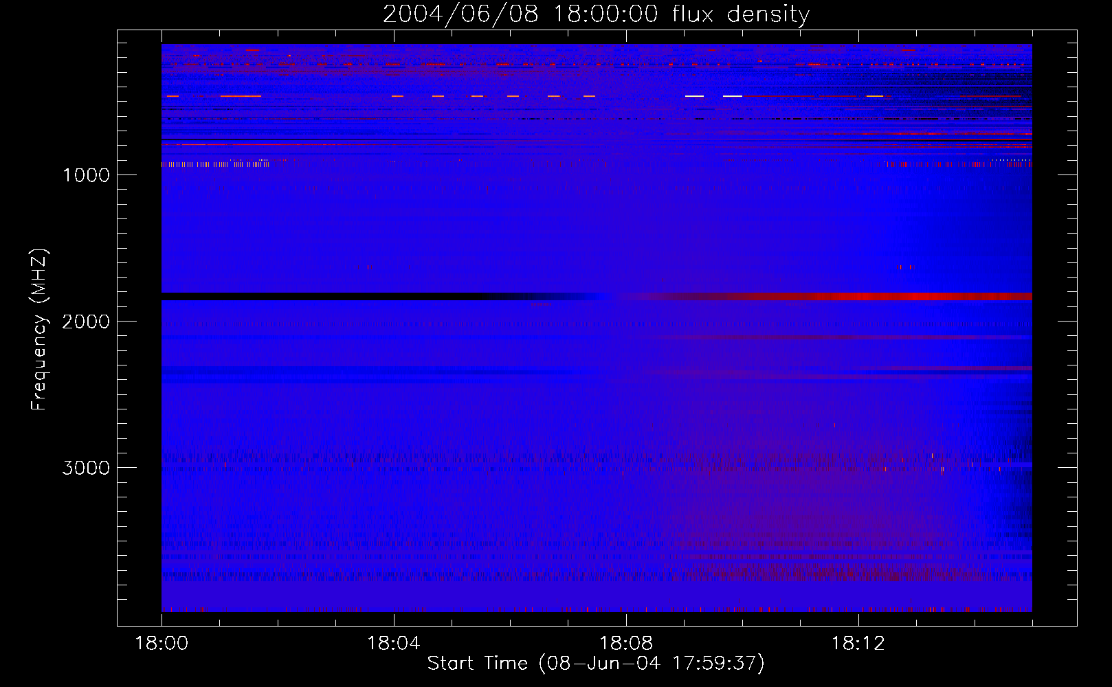Click the black band segment near 1800 MHz
Screen dimensions: 1112x687
point(344,297)
